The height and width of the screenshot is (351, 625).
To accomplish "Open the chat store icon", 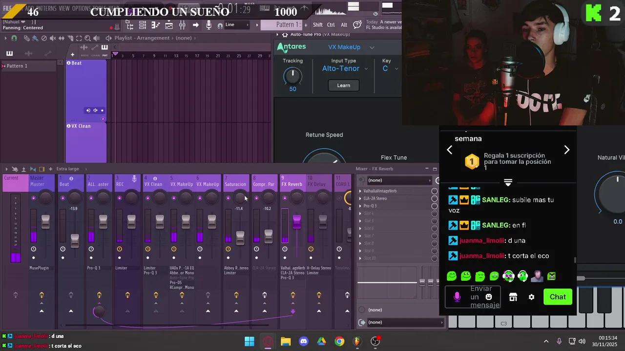I will pyautogui.click(x=513, y=297).
